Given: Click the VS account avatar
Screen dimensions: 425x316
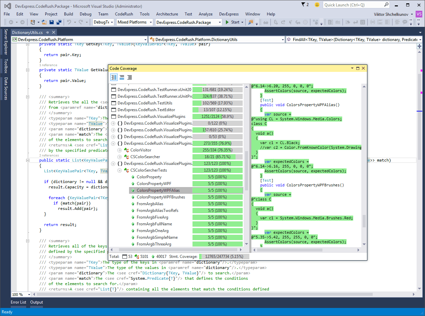Looking at the screenshot, I should (419, 14).
